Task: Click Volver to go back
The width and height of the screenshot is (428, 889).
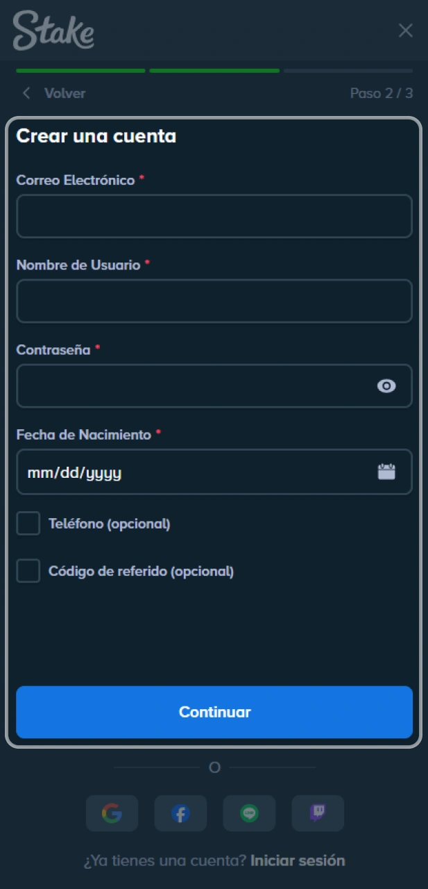Action: click(x=65, y=92)
